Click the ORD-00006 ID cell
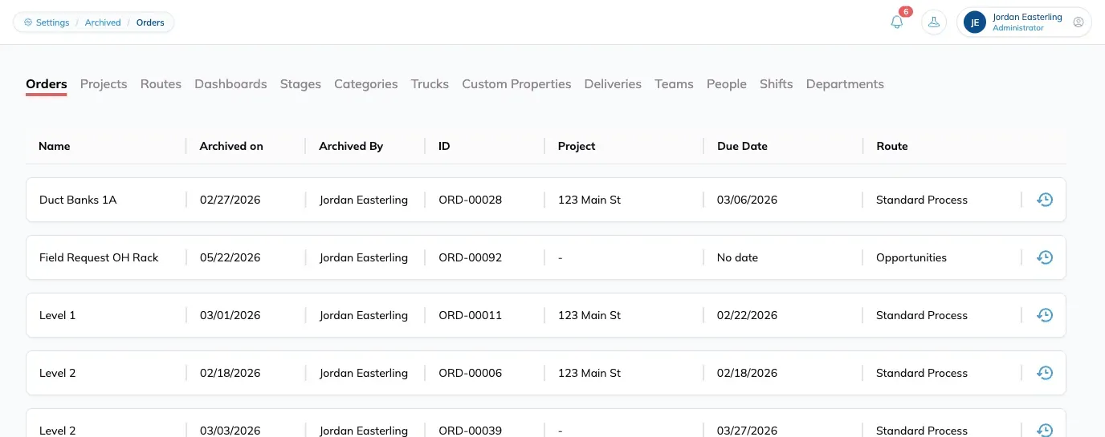 click(x=470, y=373)
